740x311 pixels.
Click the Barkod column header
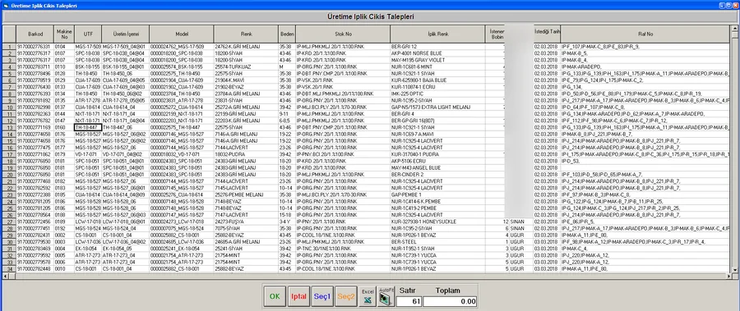pos(35,34)
